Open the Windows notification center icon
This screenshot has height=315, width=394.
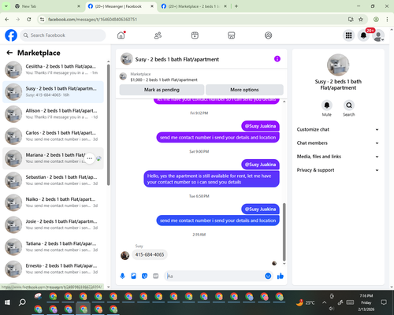click(x=384, y=302)
